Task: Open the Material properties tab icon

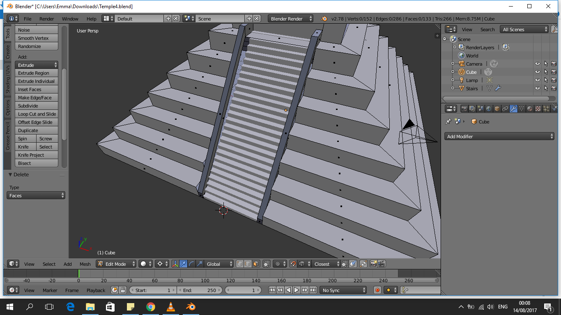Action: (x=530, y=109)
